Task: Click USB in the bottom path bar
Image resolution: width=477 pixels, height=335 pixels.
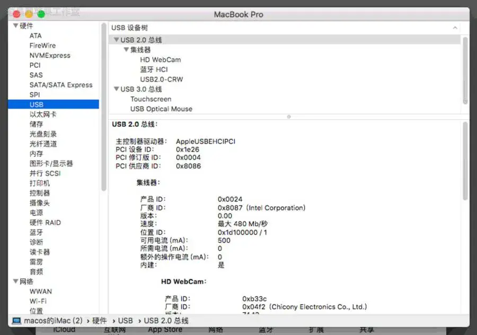Action: 125,321
